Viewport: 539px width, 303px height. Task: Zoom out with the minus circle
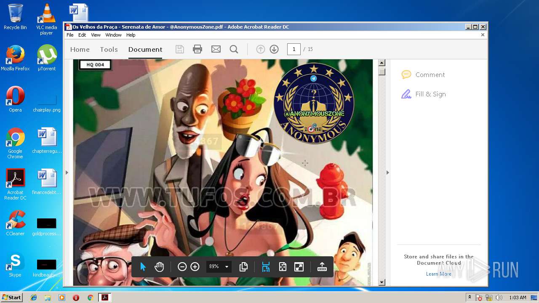pos(182,267)
